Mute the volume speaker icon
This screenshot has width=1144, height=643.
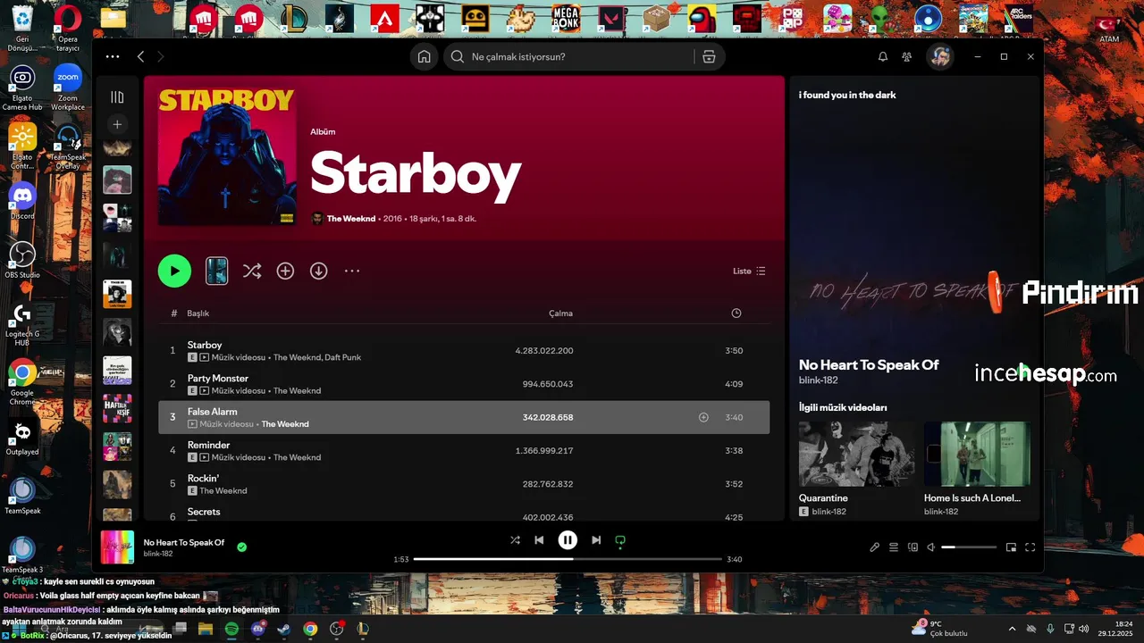coord(931,547)
